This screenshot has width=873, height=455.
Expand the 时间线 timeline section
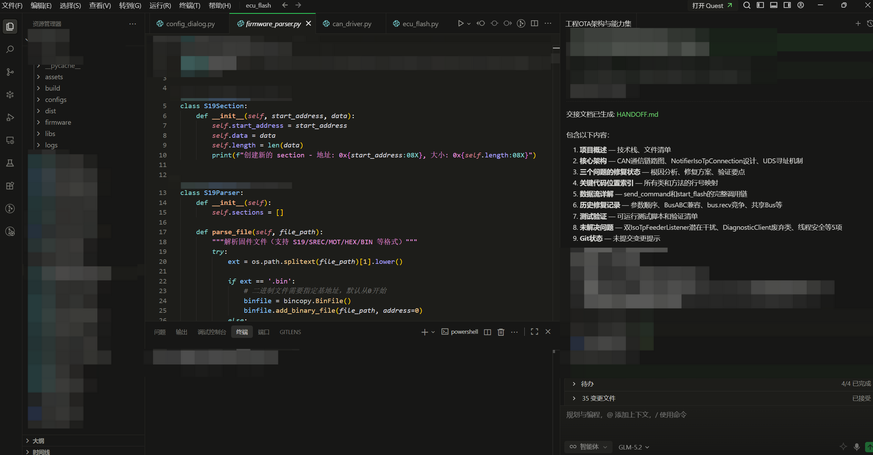(84, 452)
